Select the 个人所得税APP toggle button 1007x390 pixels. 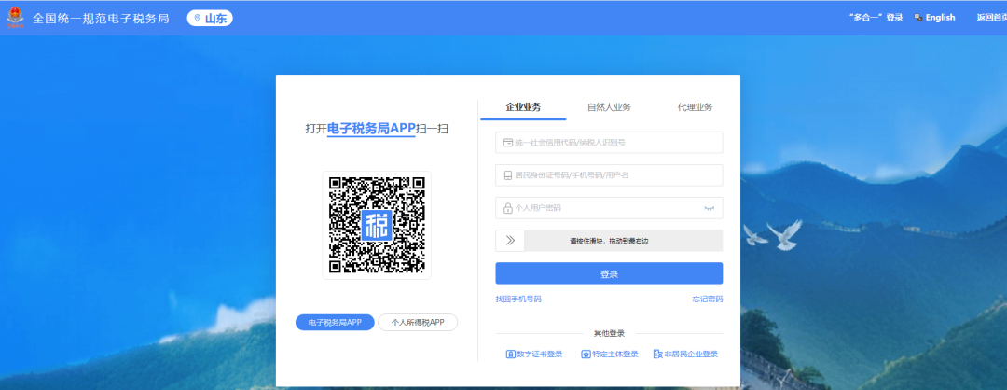click(x=418, y=323)
